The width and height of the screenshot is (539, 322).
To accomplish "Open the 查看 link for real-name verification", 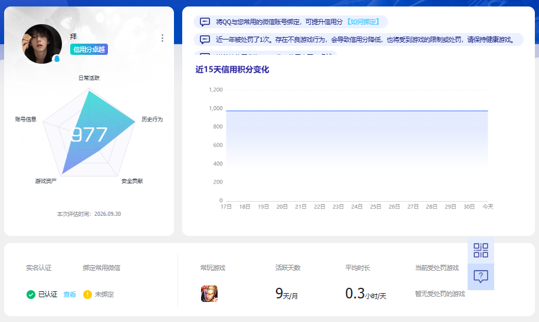I will click(70, 294).
